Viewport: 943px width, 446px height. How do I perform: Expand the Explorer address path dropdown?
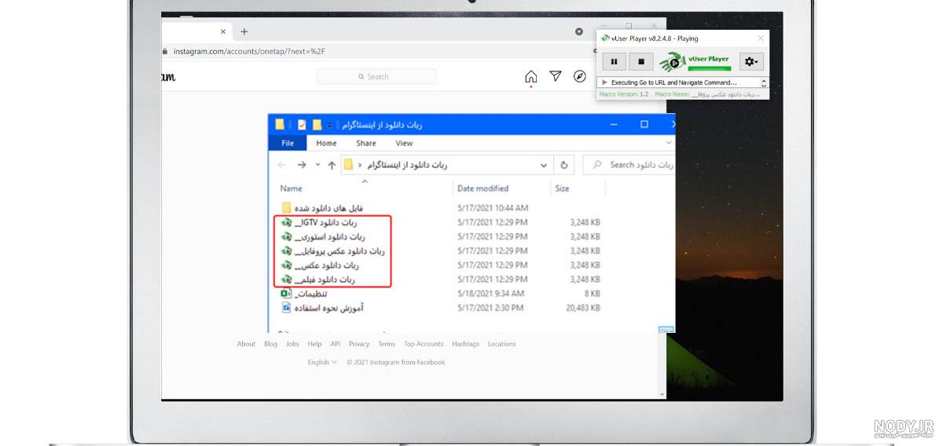click(x=543, y=165)
